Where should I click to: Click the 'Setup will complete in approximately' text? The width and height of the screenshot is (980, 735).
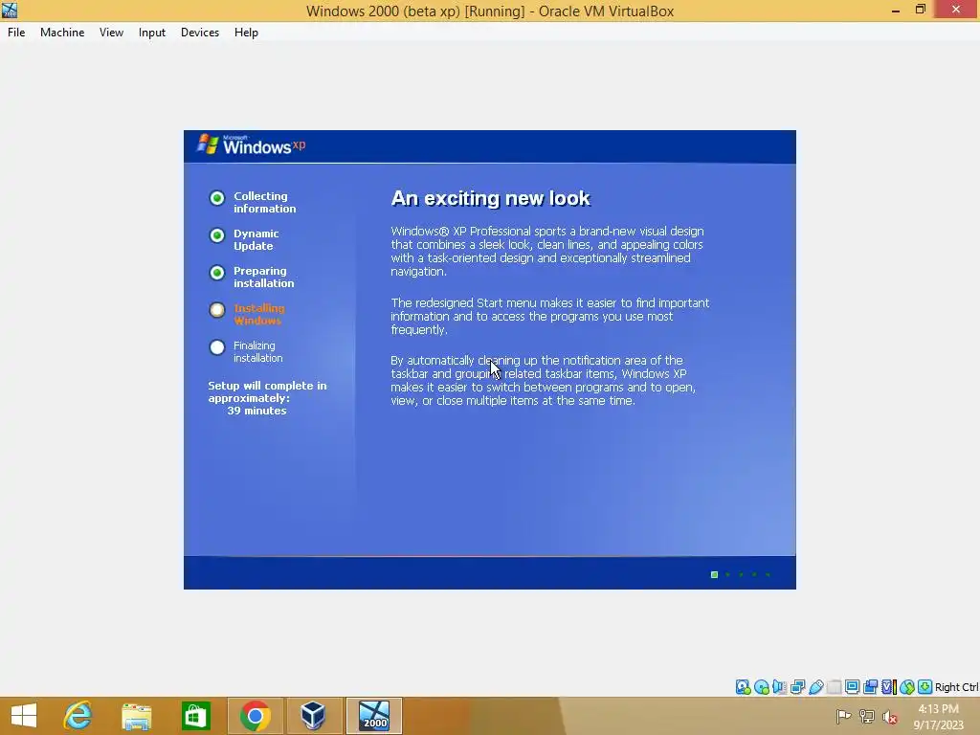[x=268, y=391]
